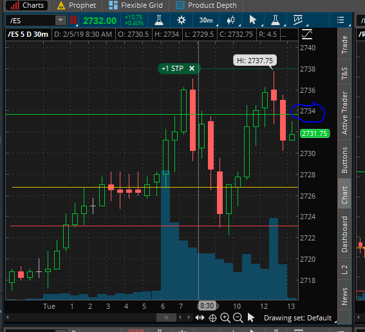Screen dimensions: 365x332
Task: Toggle the price scale mode icon
Action: pyautogui.click(x=307, y=34)
